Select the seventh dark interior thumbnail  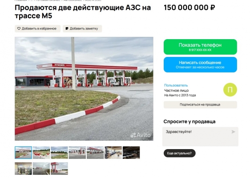(131, 153)
